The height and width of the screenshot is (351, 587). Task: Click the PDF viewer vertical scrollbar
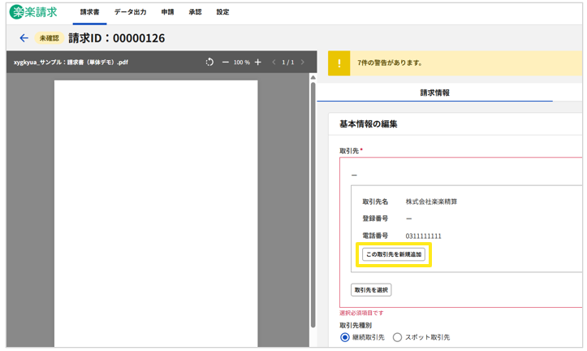point(312,203)
